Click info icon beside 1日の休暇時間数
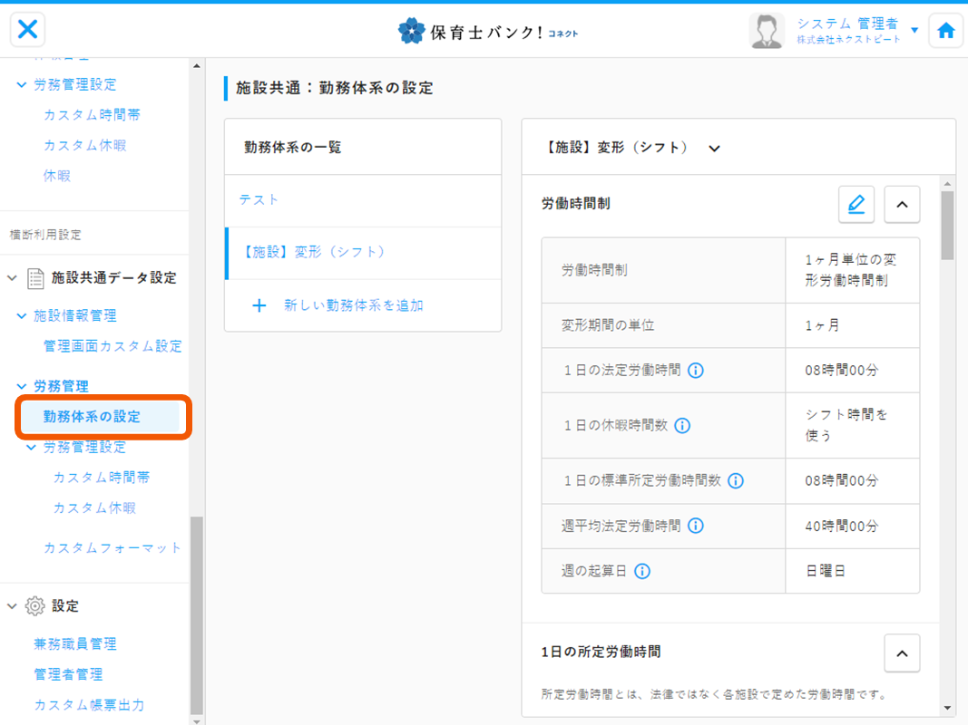968x725 pixels. pos(682,425)
